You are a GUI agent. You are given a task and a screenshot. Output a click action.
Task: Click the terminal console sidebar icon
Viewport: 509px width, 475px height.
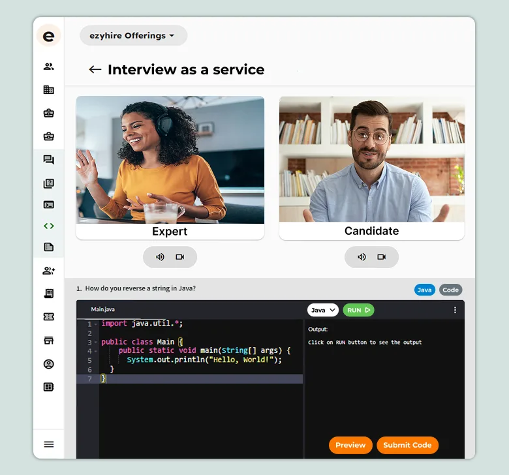pos(48,204)
